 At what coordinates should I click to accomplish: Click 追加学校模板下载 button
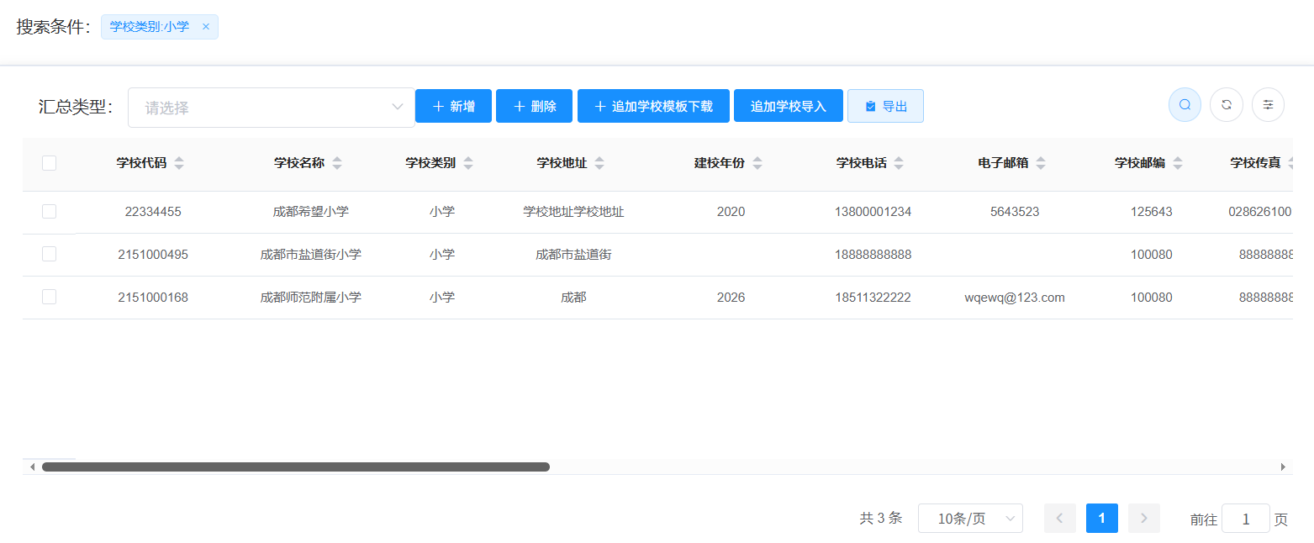click(653, 106)
